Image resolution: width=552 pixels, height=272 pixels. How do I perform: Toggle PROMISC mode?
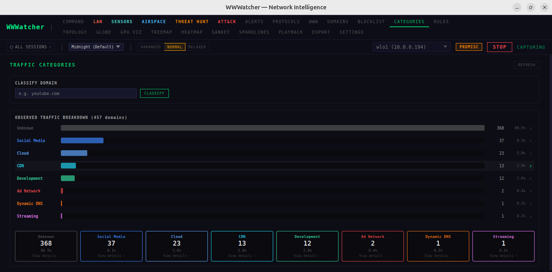(469, 47)
